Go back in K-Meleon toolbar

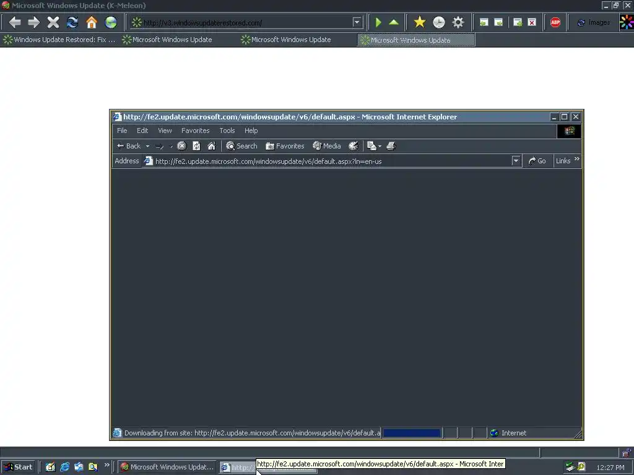15,22
